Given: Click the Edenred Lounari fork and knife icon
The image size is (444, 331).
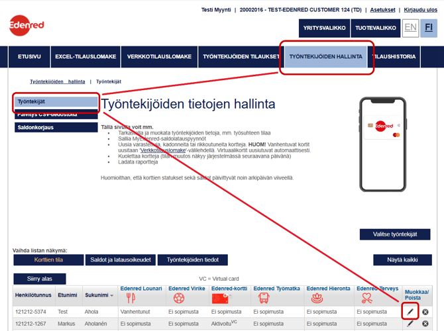Looking at the screenshot, I should tap(131, 298).
